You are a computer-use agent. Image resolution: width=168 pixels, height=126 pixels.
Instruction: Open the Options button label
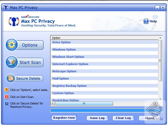[30, 45]
